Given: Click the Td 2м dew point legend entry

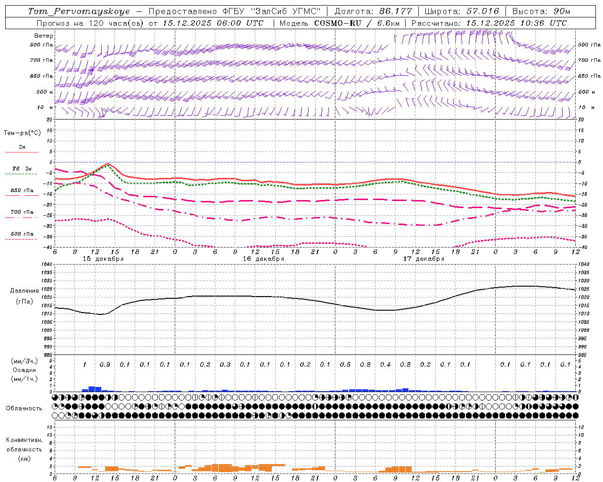Looking at the screenshot, I should [22, 169].
